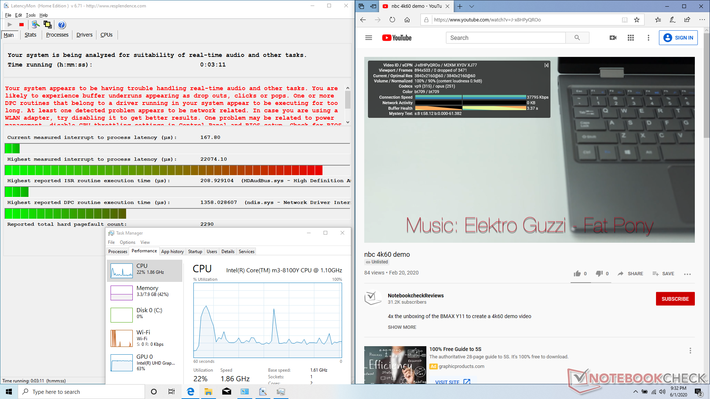The width and height of the screenshot is (710, 399).
Task: Switch to LatencyMon Drivers tab
Action: coord(84,35)
